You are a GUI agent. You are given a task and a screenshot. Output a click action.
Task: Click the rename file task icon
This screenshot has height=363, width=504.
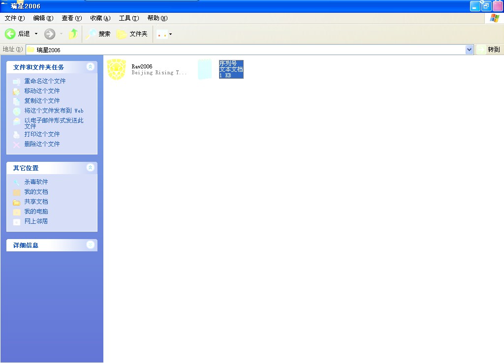click(16, 82)
